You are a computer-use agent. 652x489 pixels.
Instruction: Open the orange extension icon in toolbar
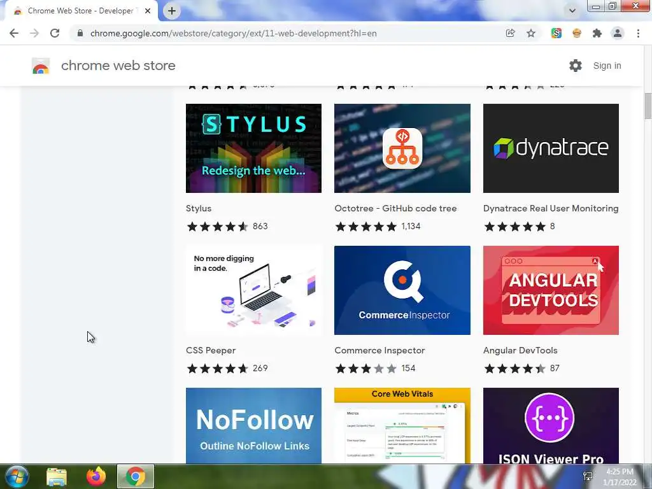(x=577, y=33)
